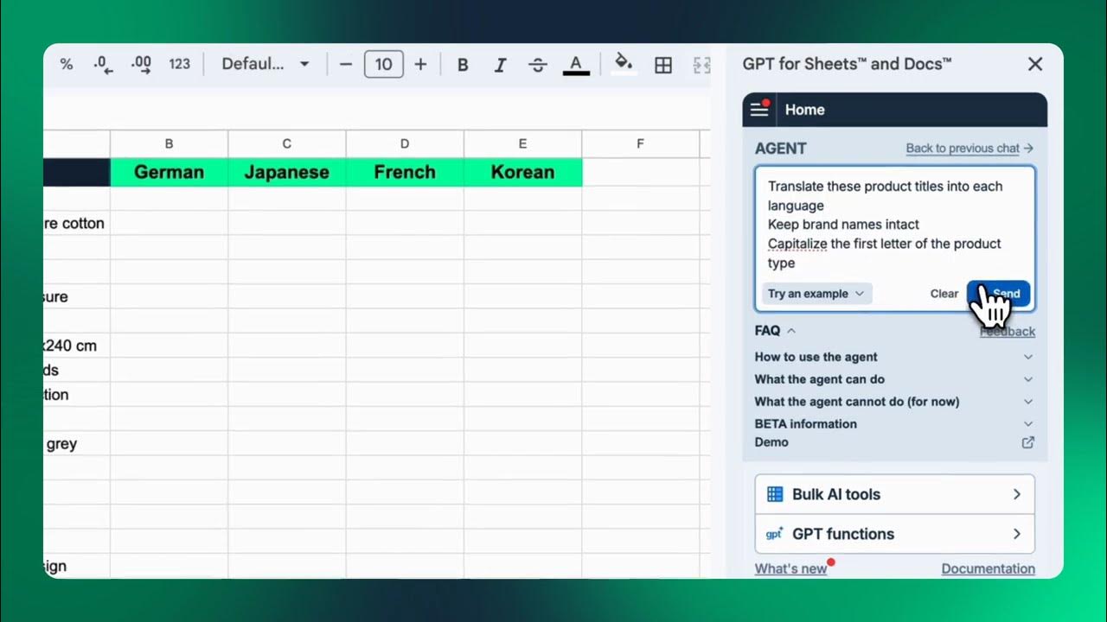Click the decrease decimal places icon
The image size is (1107, 622).
coord(103,64)
